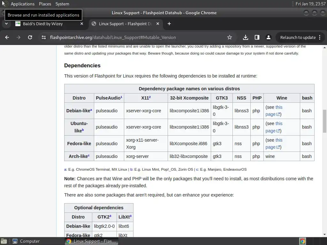Click the page vertical scrollbar thumb
Screen dimensions: 327x245
click(324, 121)
